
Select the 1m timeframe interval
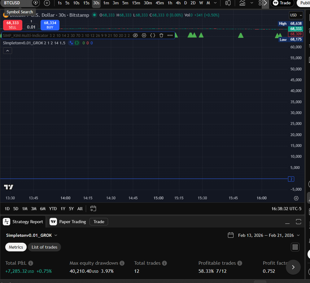(106, 3)
